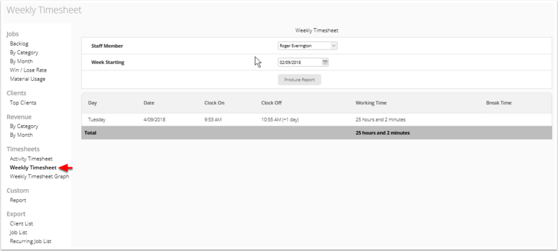Click the Clients section heading
Viewport: 558px width, 251px height.
(x=16, y=93)
